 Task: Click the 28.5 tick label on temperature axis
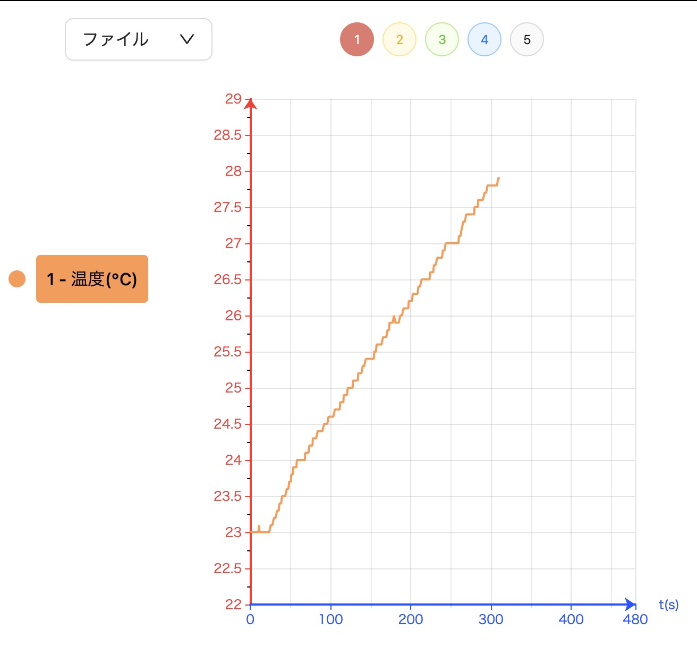[227, 135]
